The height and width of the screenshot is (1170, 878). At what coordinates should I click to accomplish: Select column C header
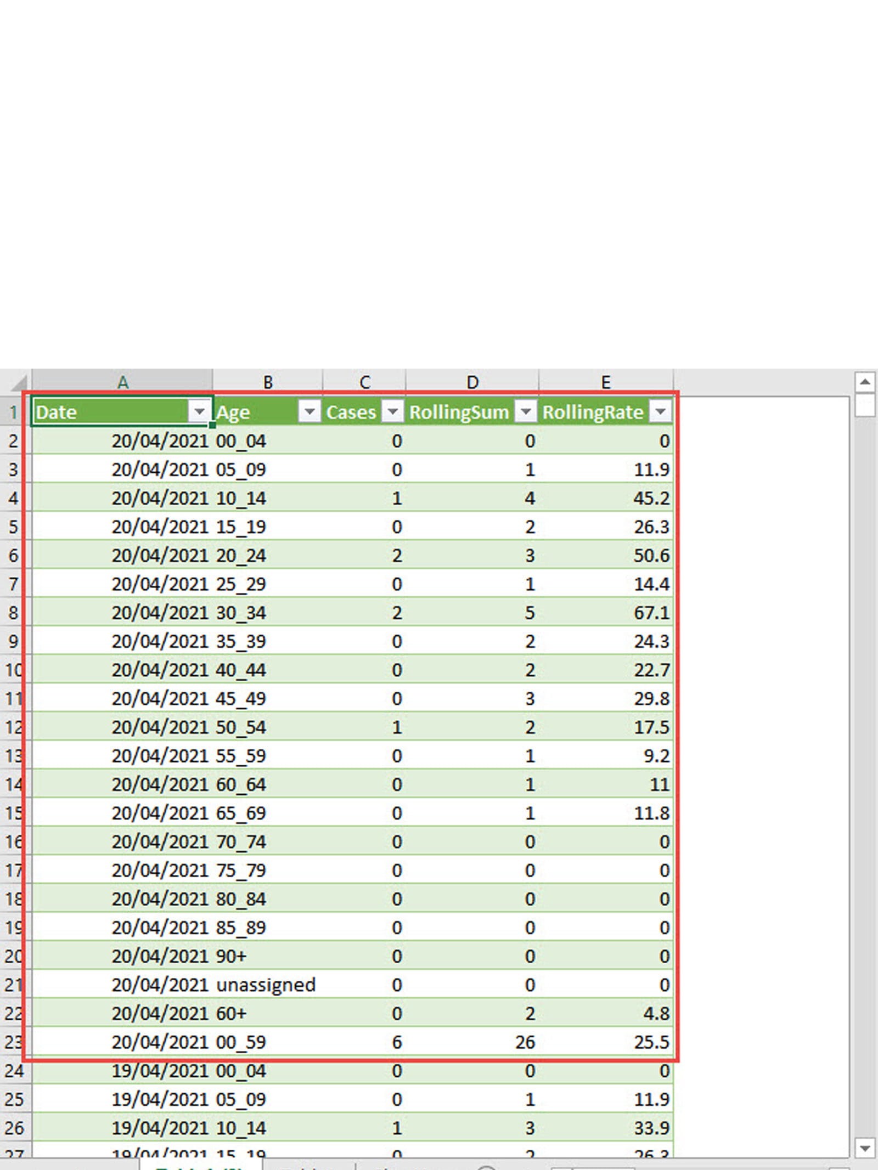(364, 382)
